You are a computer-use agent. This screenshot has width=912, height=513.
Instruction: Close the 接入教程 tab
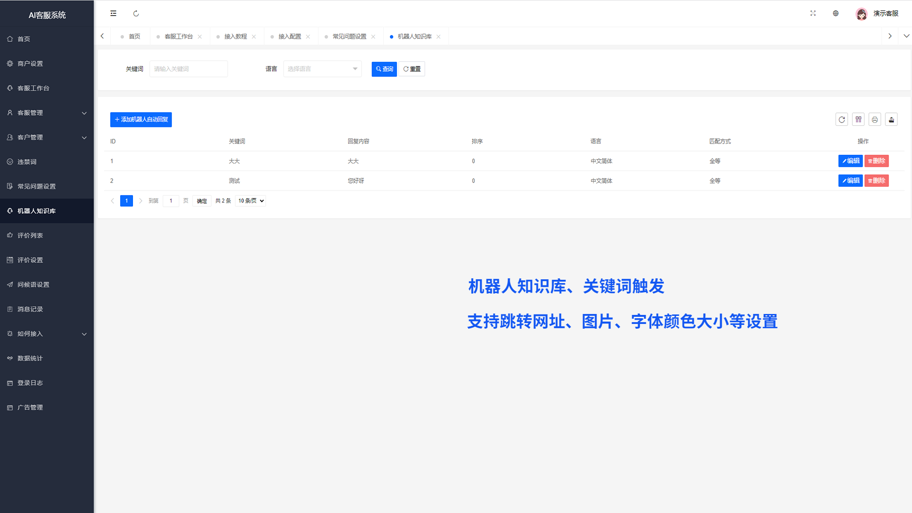254,37
